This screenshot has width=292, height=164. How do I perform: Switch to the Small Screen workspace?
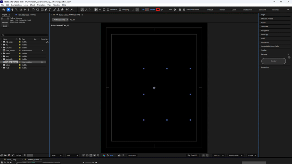tap(247, 10)
